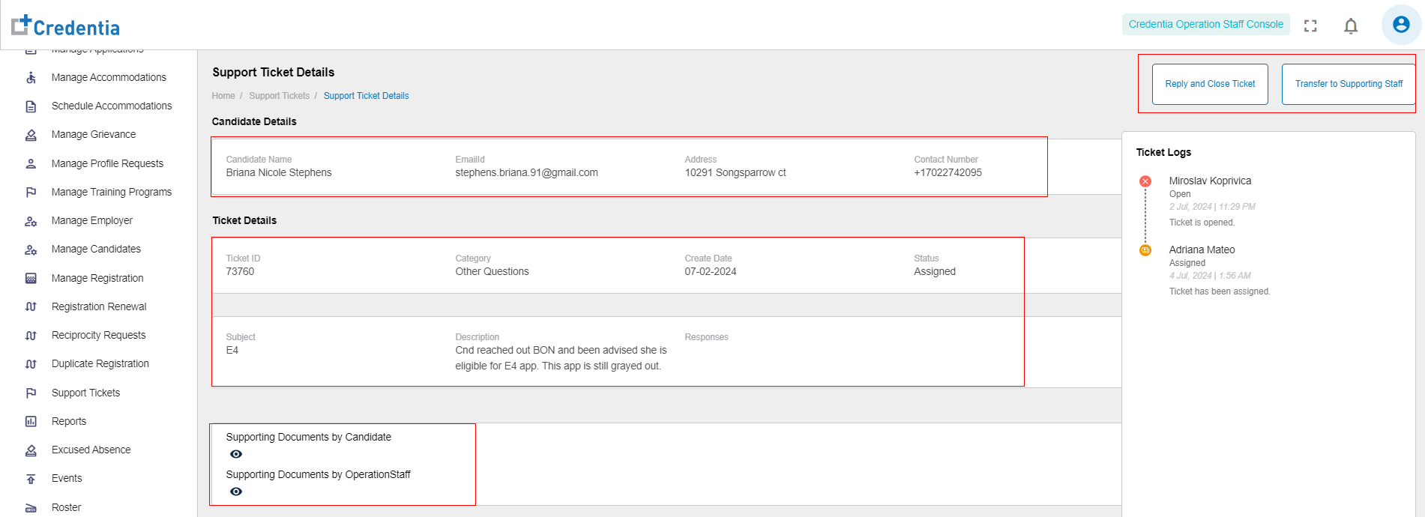Select Registration Renewal in sidebar

(99, 306)
